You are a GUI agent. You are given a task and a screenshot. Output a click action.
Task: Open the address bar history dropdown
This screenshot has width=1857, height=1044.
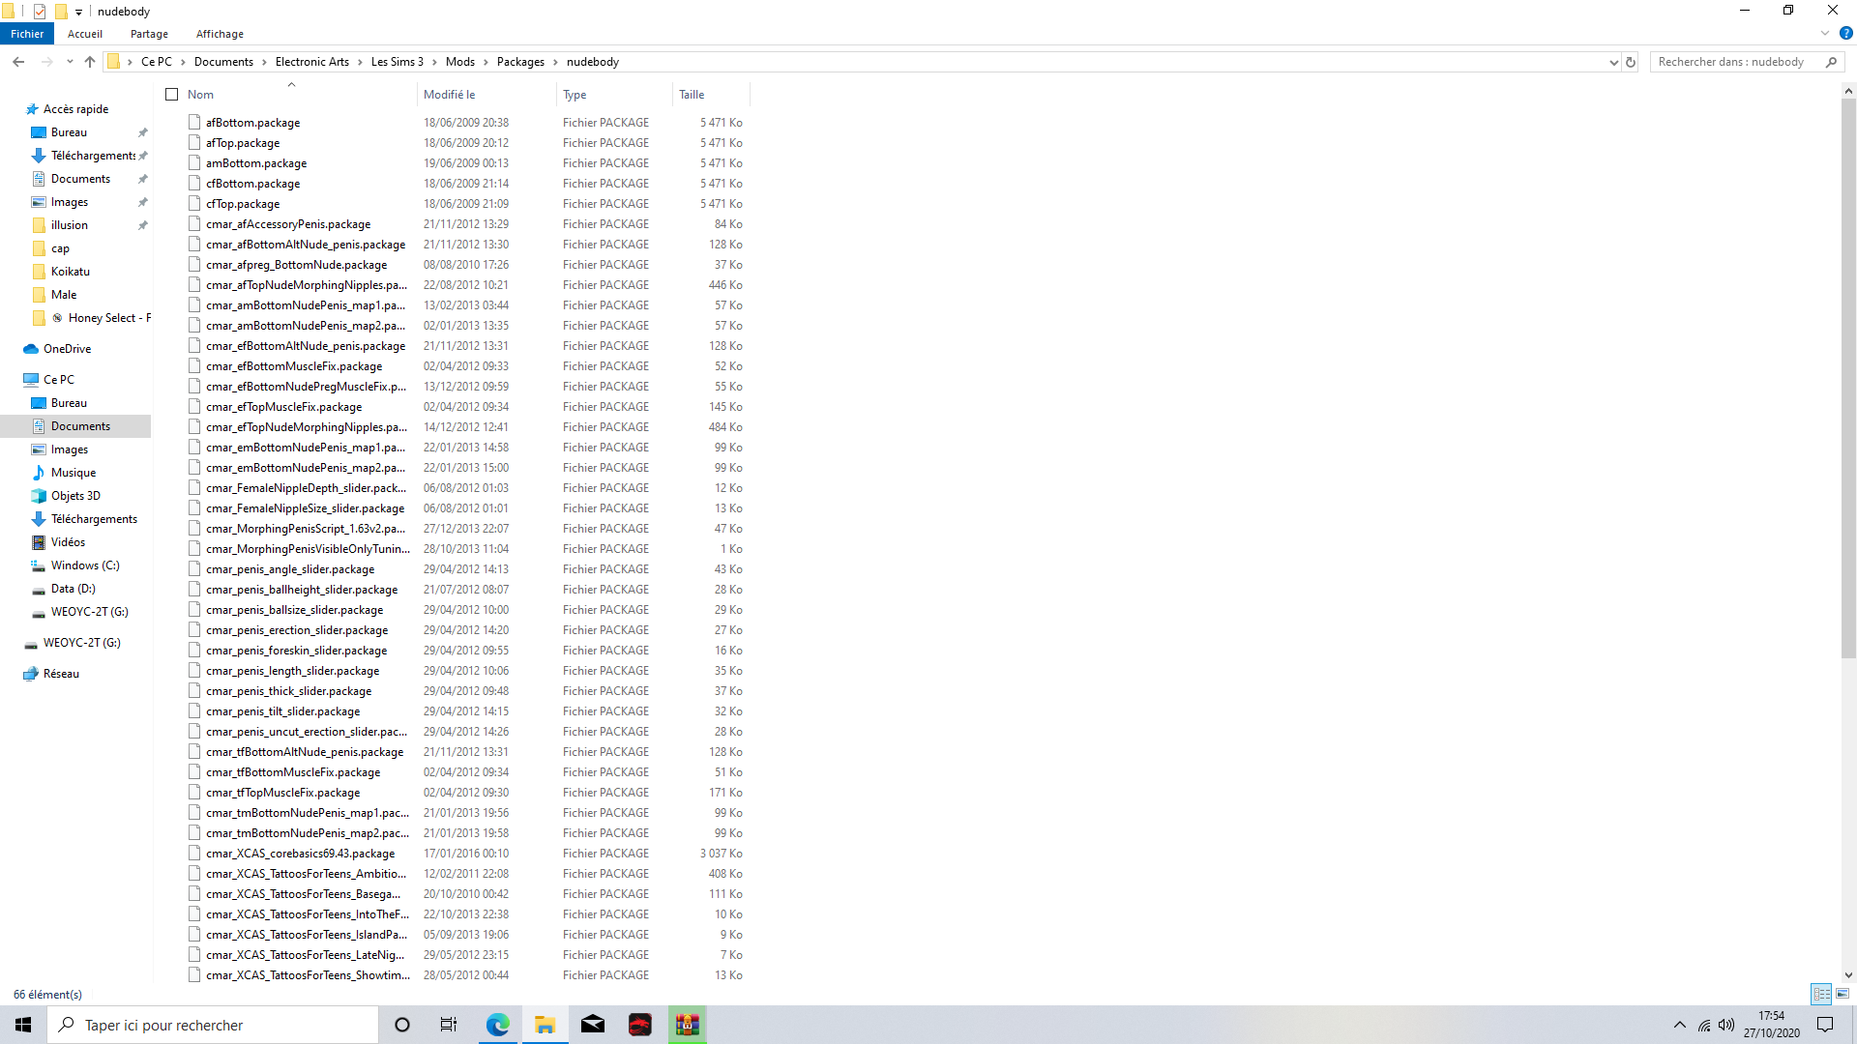pyautogui.click(x=1613, y=62)
